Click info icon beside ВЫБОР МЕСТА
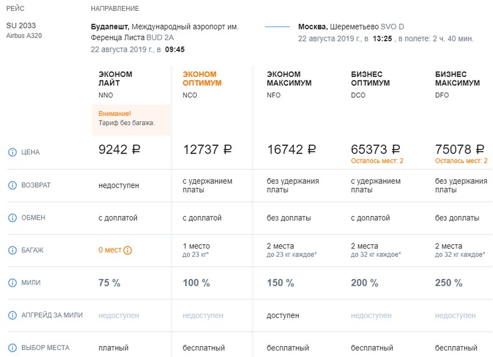This screenshot has width=493, height=357. pos(12,347)
